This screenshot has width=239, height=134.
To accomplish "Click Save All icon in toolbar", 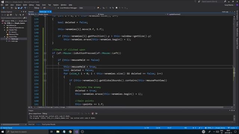I will click(21, 8).
